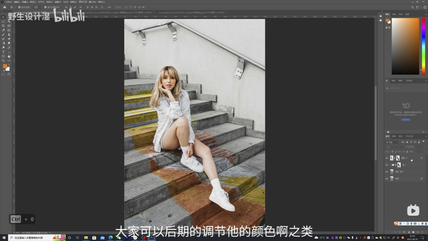
Task: Click the canvas vertical scrollbar
Action: tap(376, 124)
